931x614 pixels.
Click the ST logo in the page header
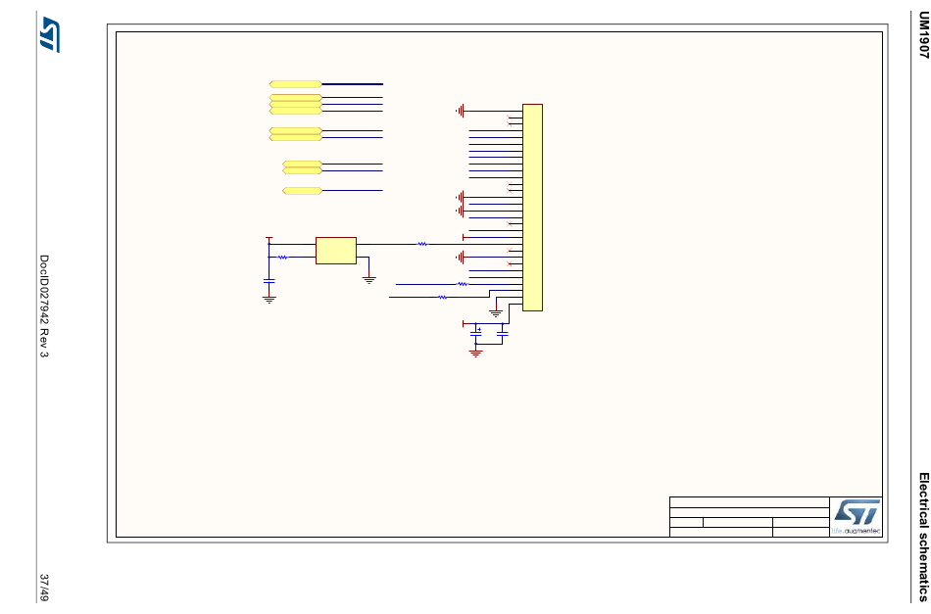[49, 34]
